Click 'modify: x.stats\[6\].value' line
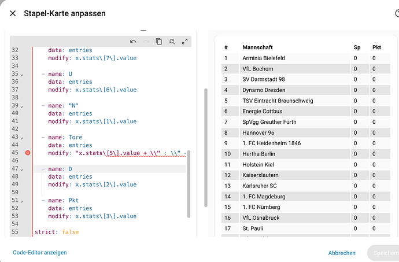The height and width of the screenshot is (262, 399). [93, 90]
